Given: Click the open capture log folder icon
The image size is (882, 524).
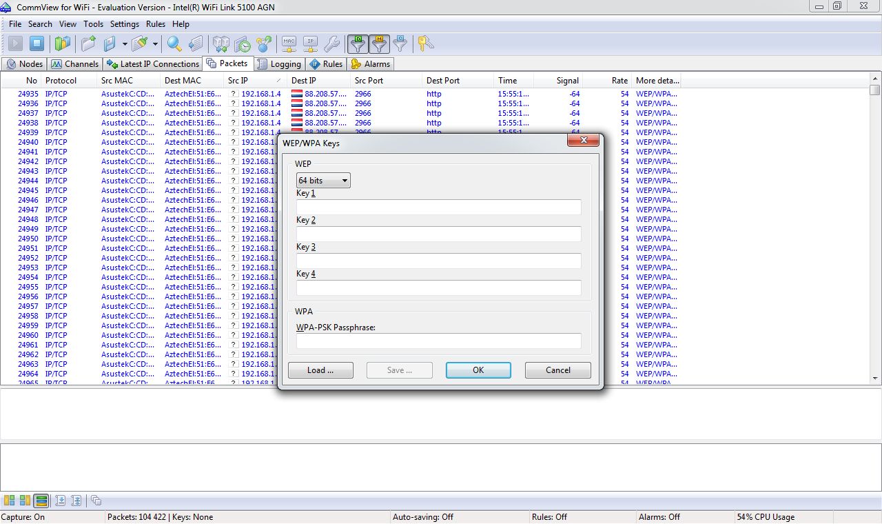Looking at the screenshot, I should click(x=89, y=44).
